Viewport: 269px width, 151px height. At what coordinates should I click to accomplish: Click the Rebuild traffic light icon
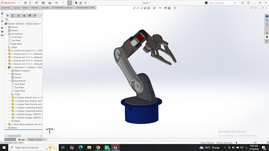pos(76,3)
